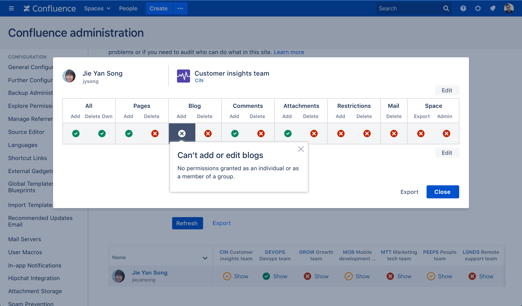Click Jie Yan Song avatar in table row
522x306 pixels.
[x=118, y=276]
